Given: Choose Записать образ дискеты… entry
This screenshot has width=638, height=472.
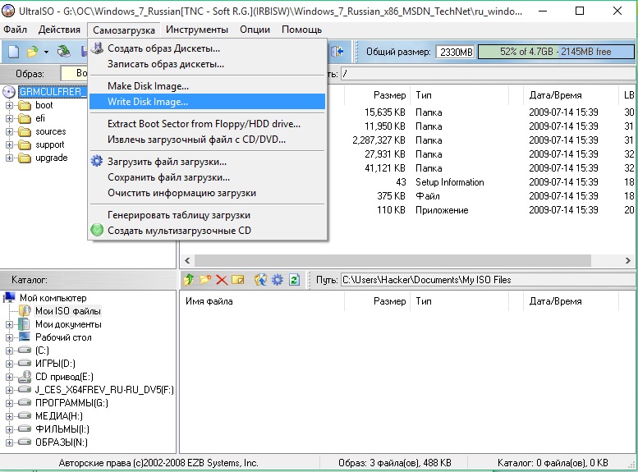Looking at the screenshot, I should coord(207,64).
